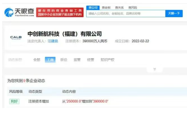
Task: Open legal representative 汪建昆 link
Action: (53, 41)
